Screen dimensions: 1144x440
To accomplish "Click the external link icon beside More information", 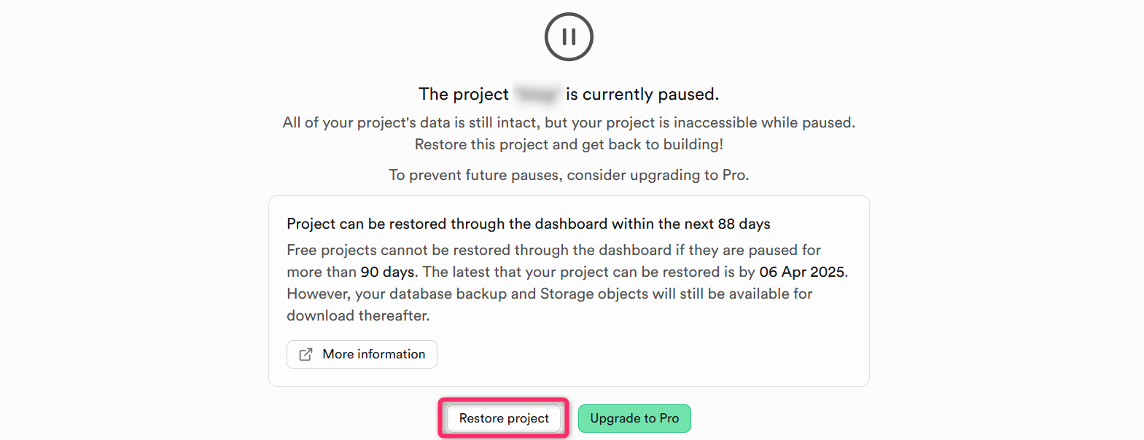I will [x=306, y=354].
